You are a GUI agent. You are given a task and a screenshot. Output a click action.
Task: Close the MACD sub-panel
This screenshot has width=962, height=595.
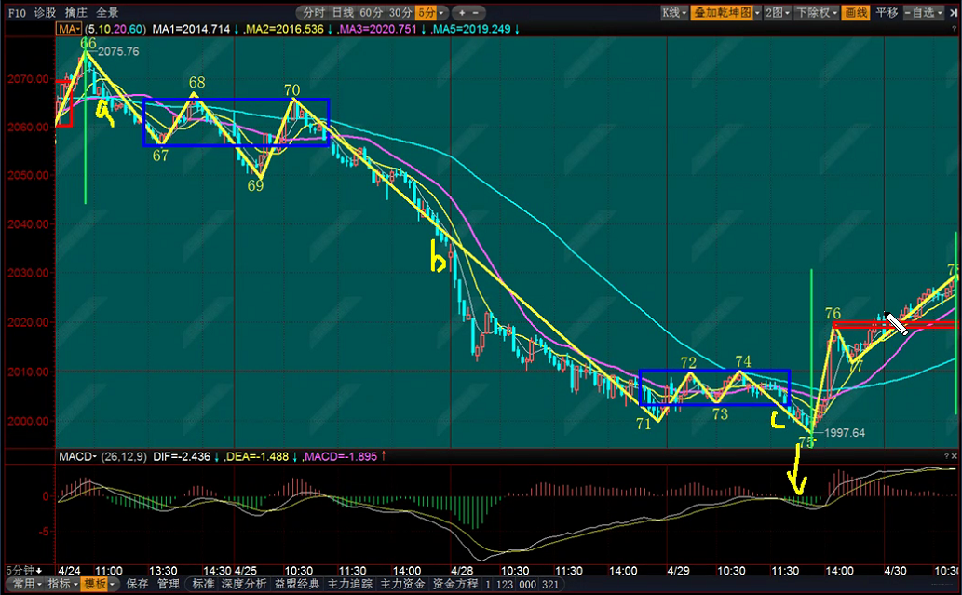pos(954,455)
